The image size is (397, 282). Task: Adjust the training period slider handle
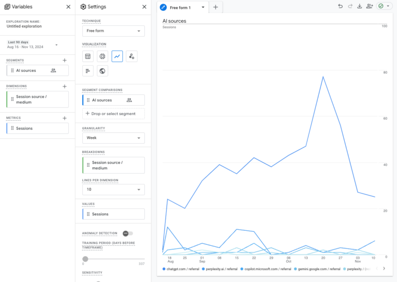85,259
